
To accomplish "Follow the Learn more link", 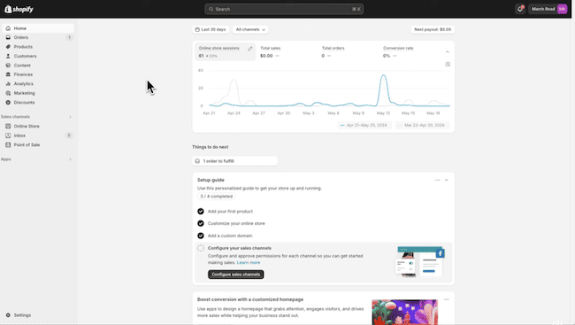I will tap(249, 263).
